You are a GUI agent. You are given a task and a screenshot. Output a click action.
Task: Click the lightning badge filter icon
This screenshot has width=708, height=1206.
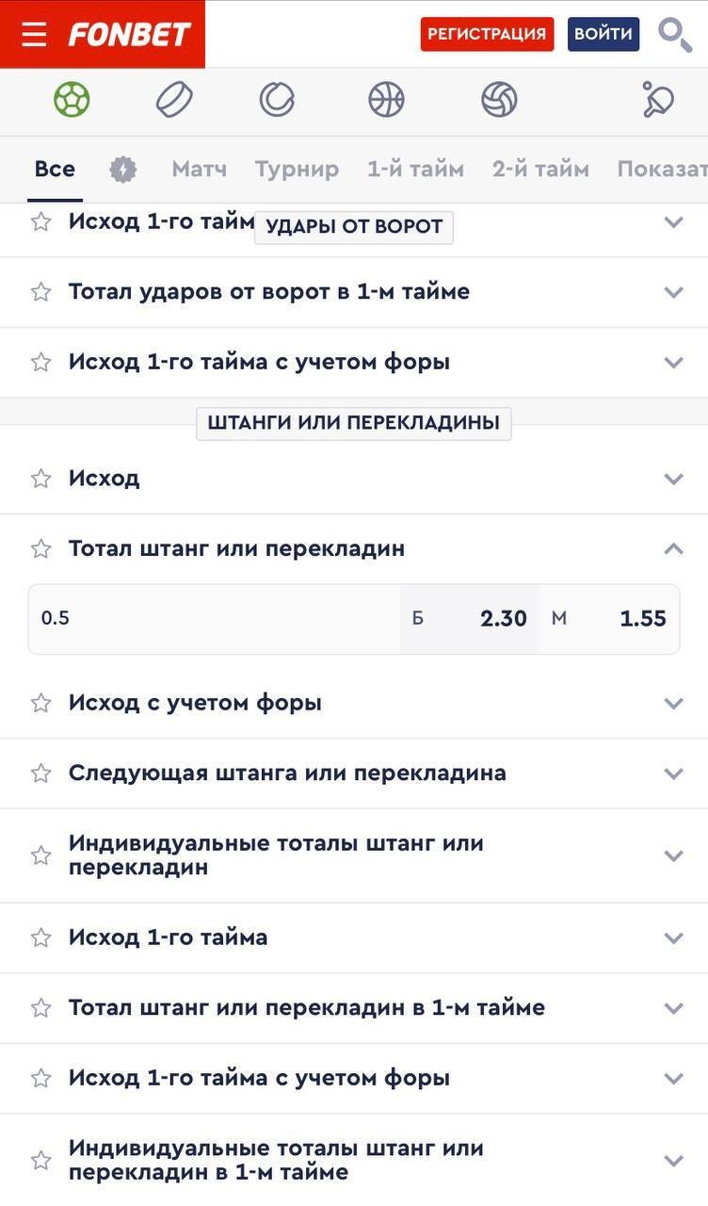click(x=123, y=170)
